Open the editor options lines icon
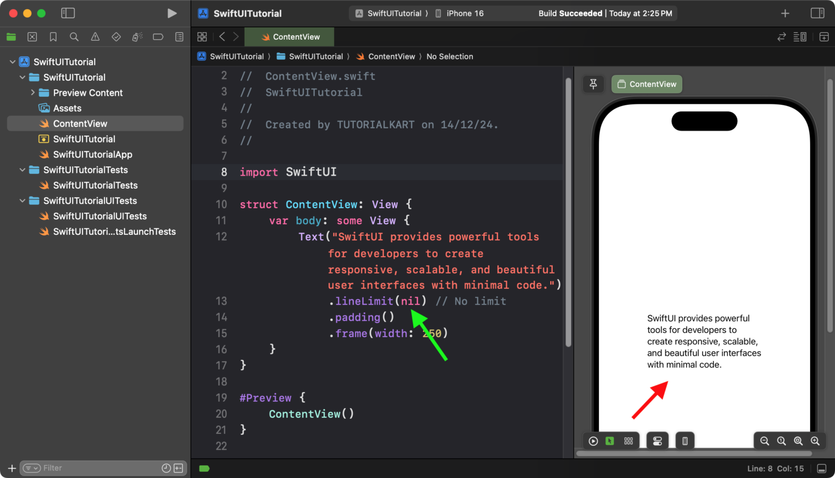The width and height of the screenshot is (835, 478). click(800, 37)
